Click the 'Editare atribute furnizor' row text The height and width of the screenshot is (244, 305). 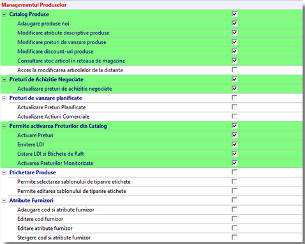(x=45, y=228)
